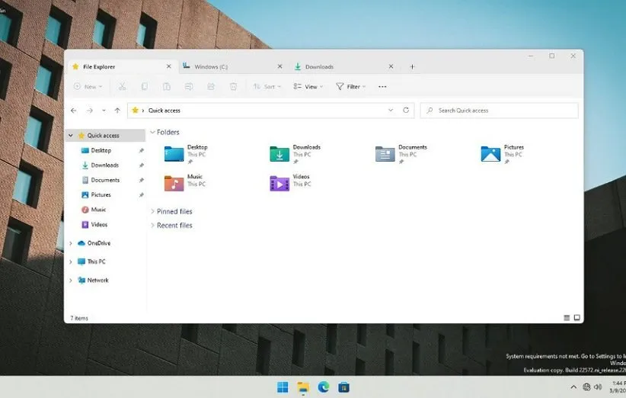Open the Videos folder in main pane
This screenshot has height=398, width=626.
coord(279,183)
